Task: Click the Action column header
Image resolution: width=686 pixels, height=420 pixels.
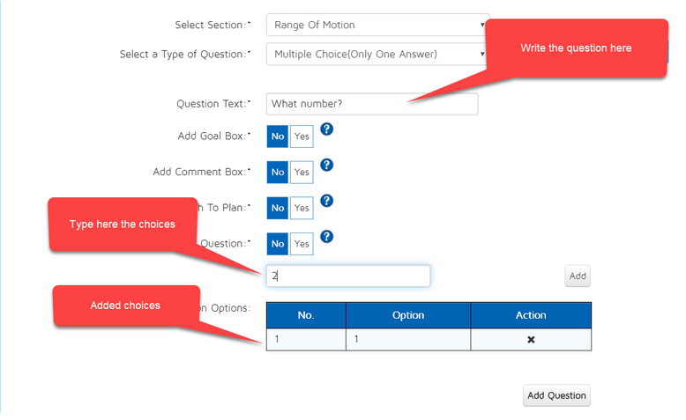Action: pyautogui.click(x=531, y=315)
